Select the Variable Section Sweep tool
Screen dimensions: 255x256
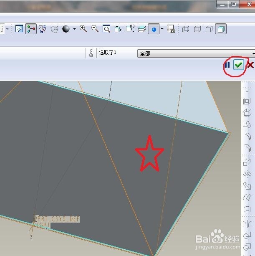pos(247,186)
